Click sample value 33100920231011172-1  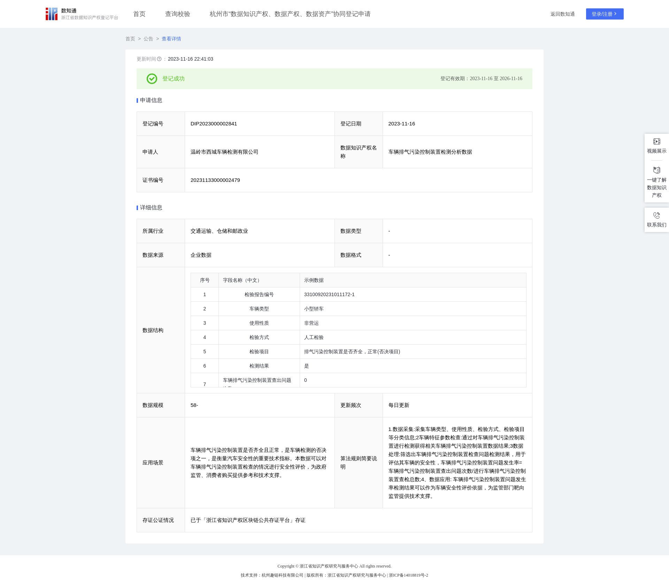click(x=329, y=294)
